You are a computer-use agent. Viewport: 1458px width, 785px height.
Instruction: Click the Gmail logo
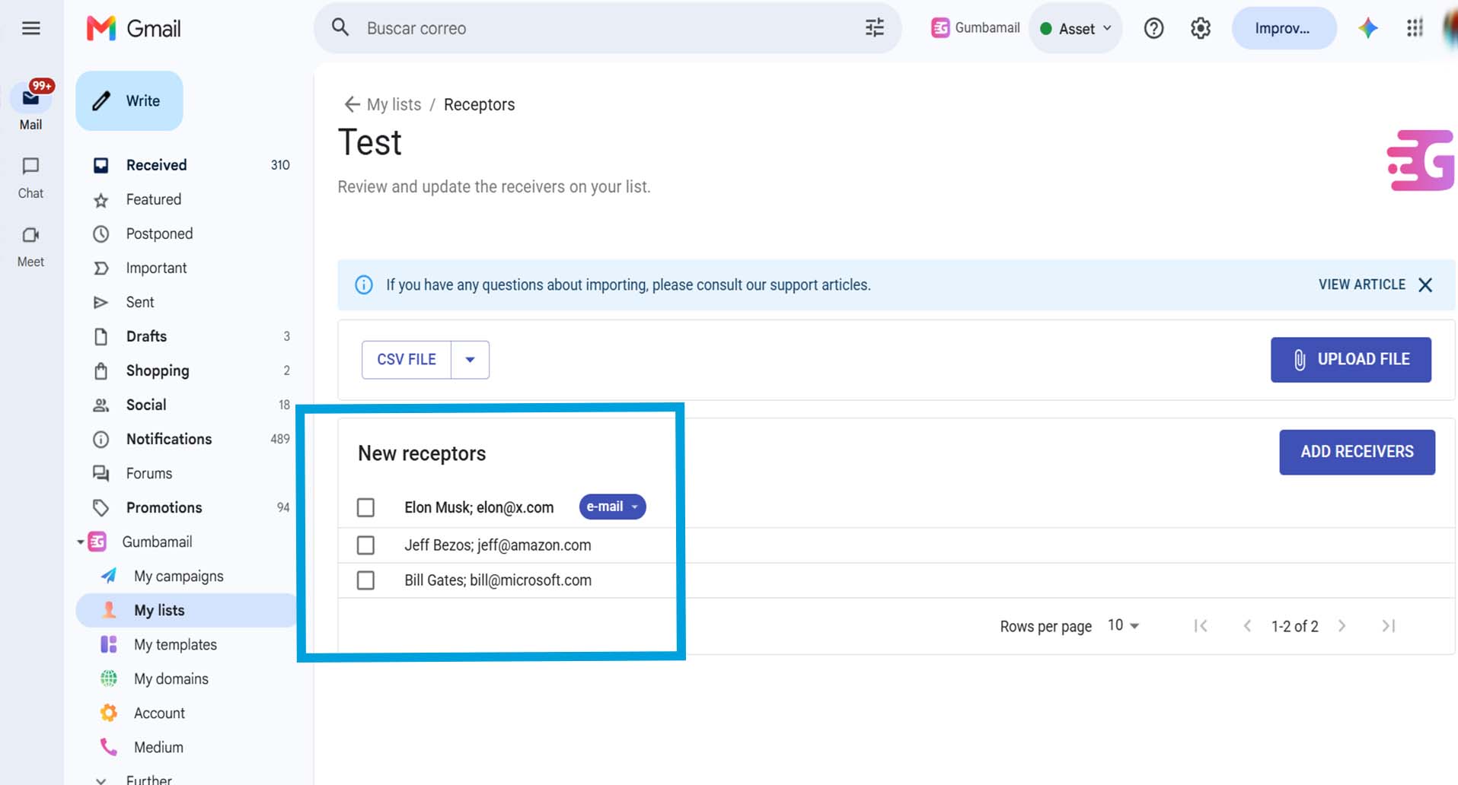134,29
